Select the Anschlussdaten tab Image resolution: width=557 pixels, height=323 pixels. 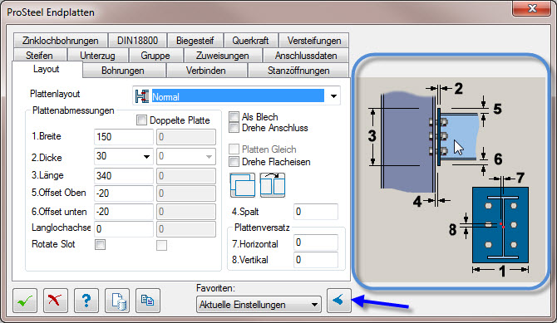coord(306,56)
